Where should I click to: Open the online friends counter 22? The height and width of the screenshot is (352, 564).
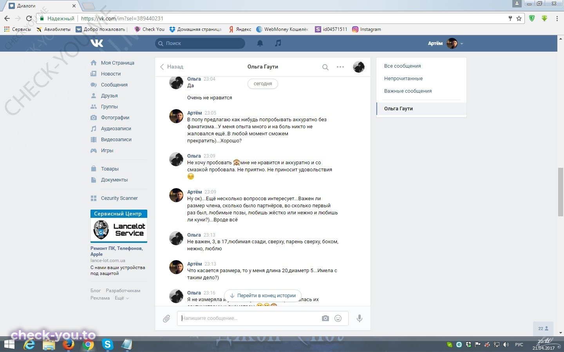click(543, 329)
